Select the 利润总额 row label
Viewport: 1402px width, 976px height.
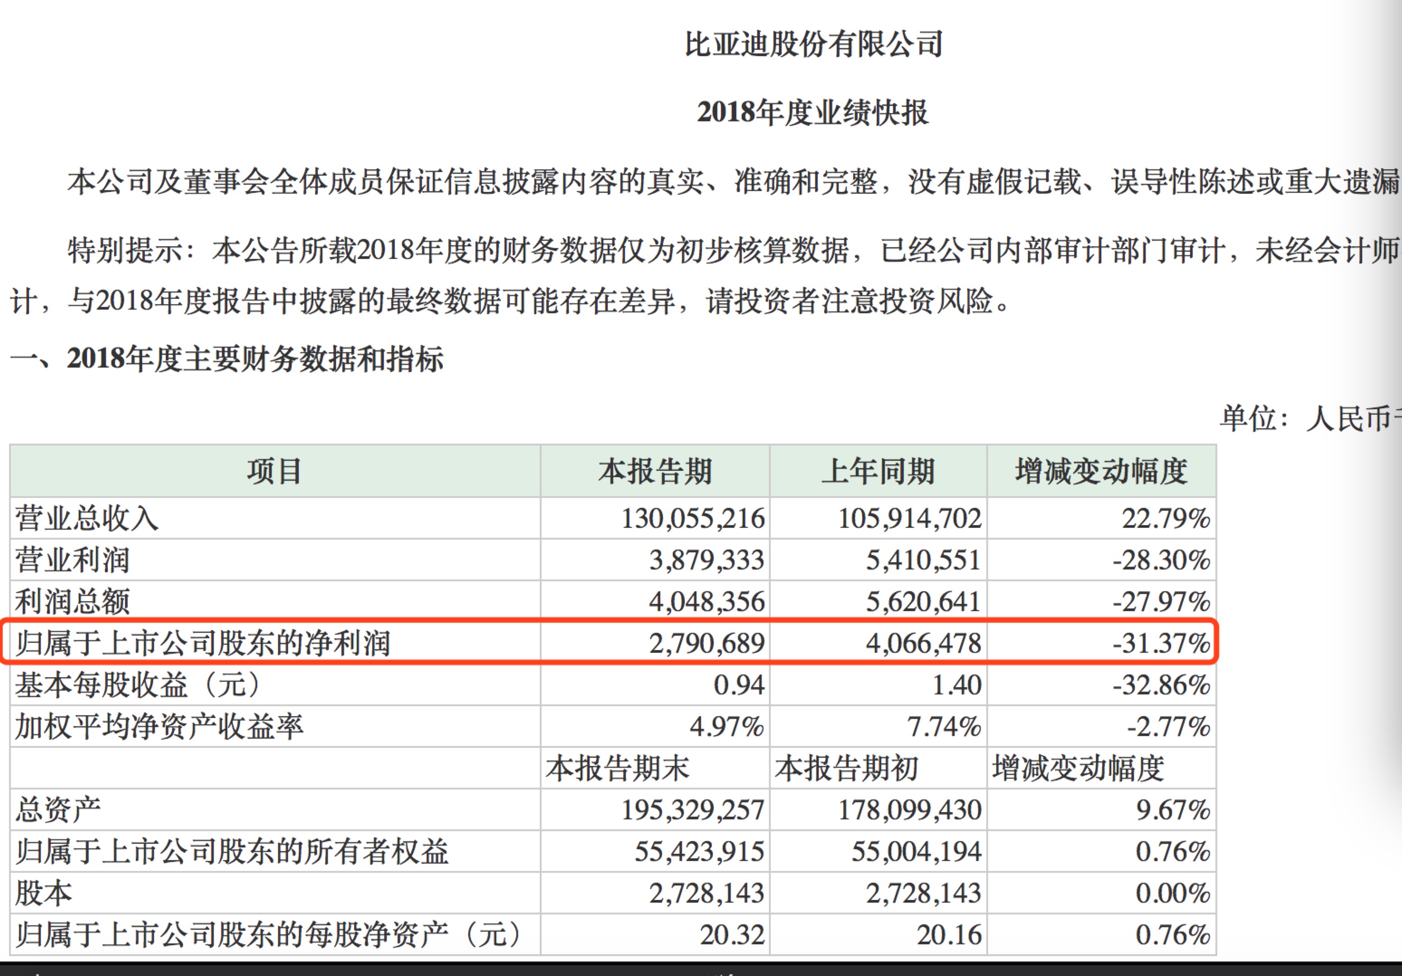[x=72, y=602]
